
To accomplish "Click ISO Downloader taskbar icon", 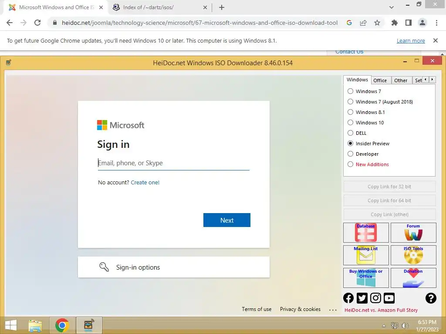I will point(89,325).
